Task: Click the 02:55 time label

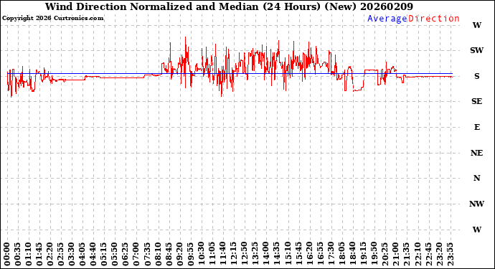Action: click(61, 254)
